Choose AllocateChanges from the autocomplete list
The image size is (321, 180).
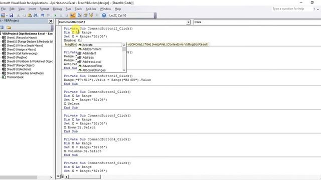point(100,70)
